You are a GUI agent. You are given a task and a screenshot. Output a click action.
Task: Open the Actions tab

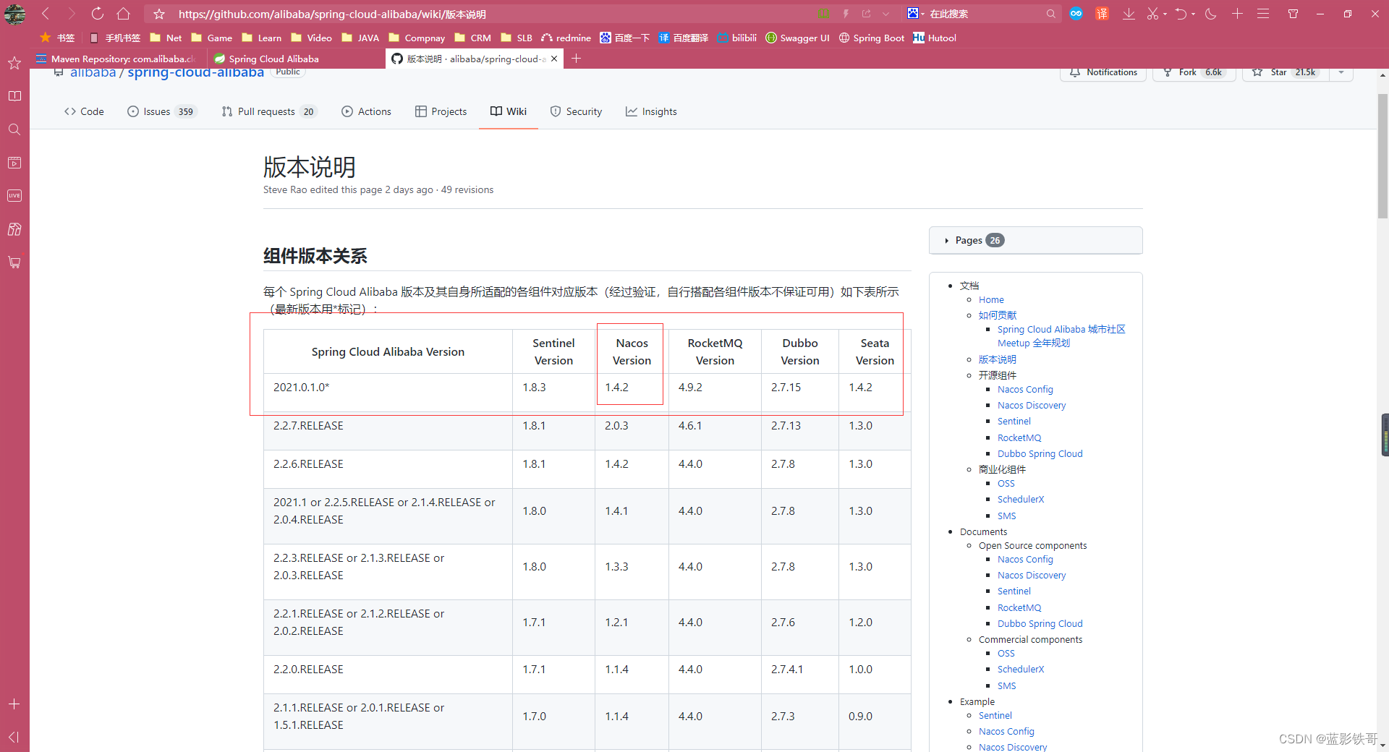[x=367, y=111]
